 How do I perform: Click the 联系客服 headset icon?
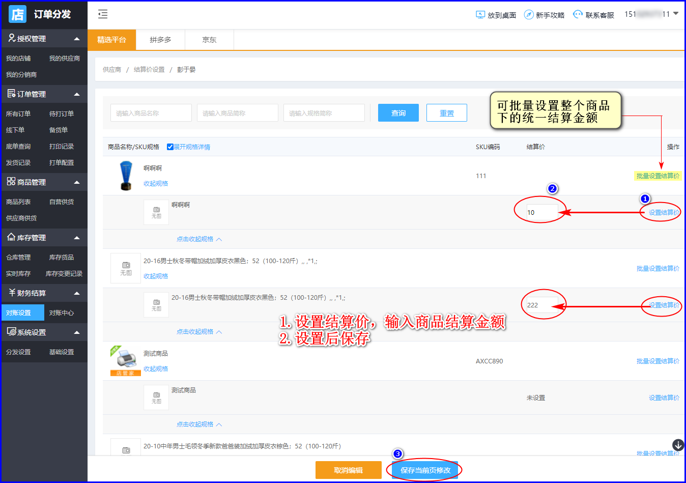578,15
